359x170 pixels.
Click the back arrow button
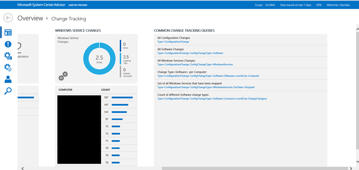(8, 18)
